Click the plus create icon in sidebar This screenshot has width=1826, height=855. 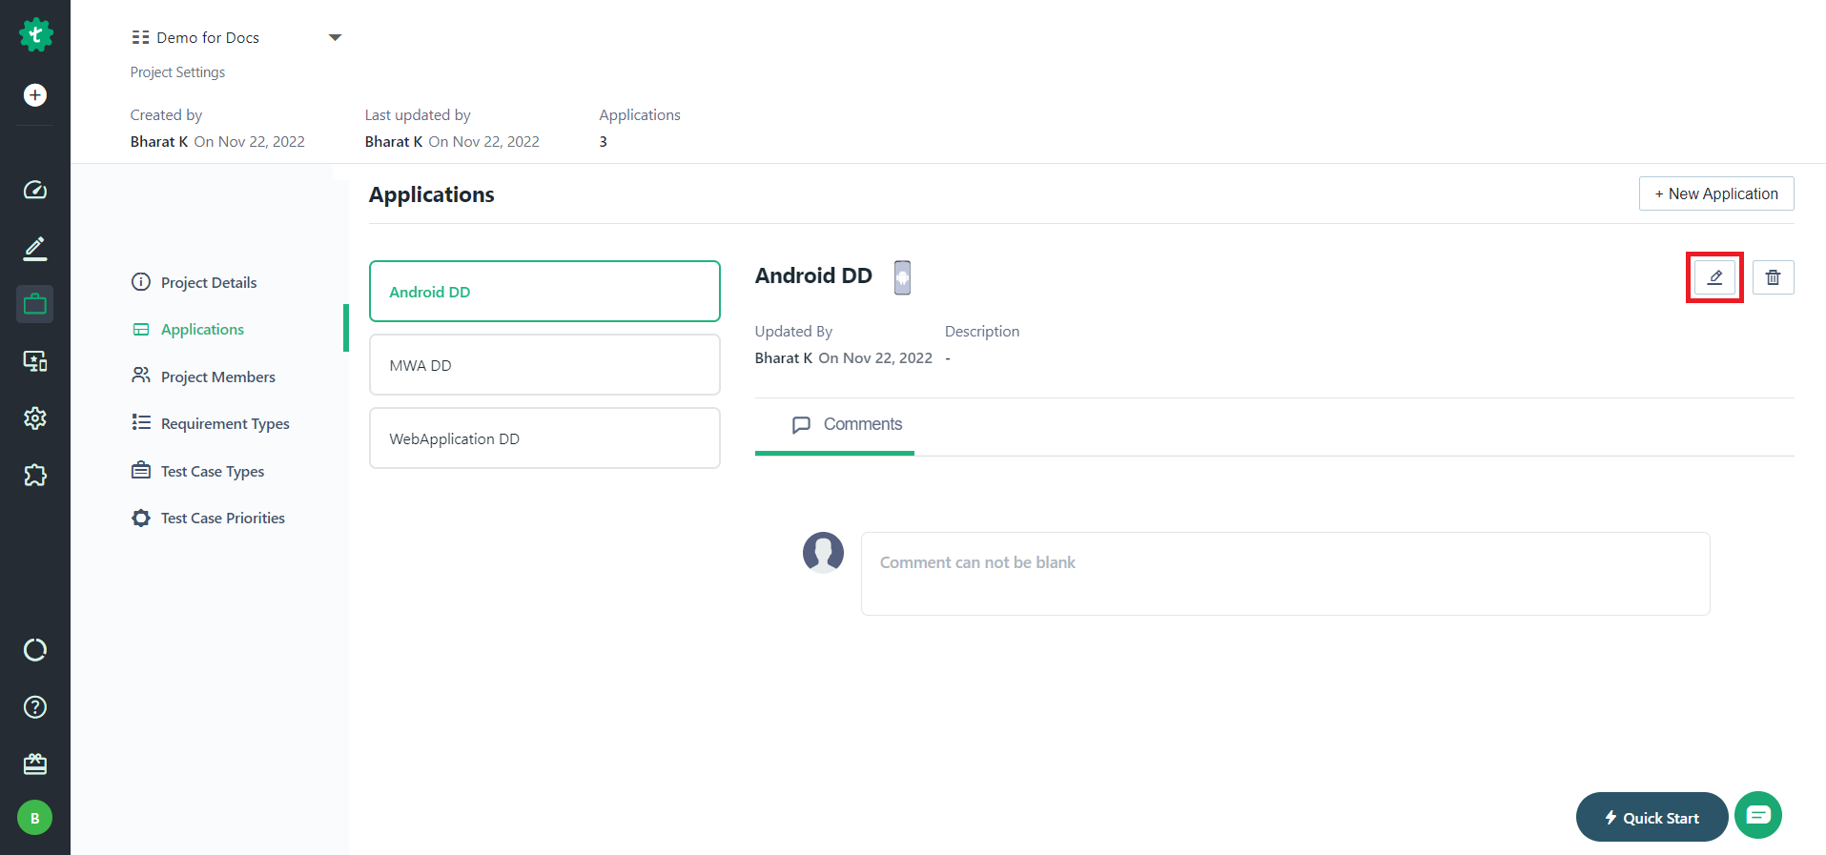[x=35, y=95]
